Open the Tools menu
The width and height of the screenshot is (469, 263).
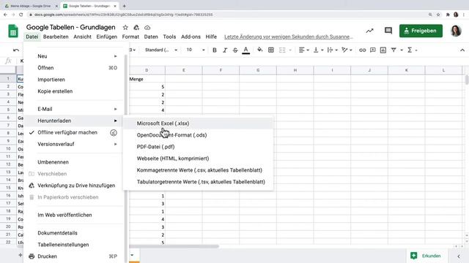point(169,37)
